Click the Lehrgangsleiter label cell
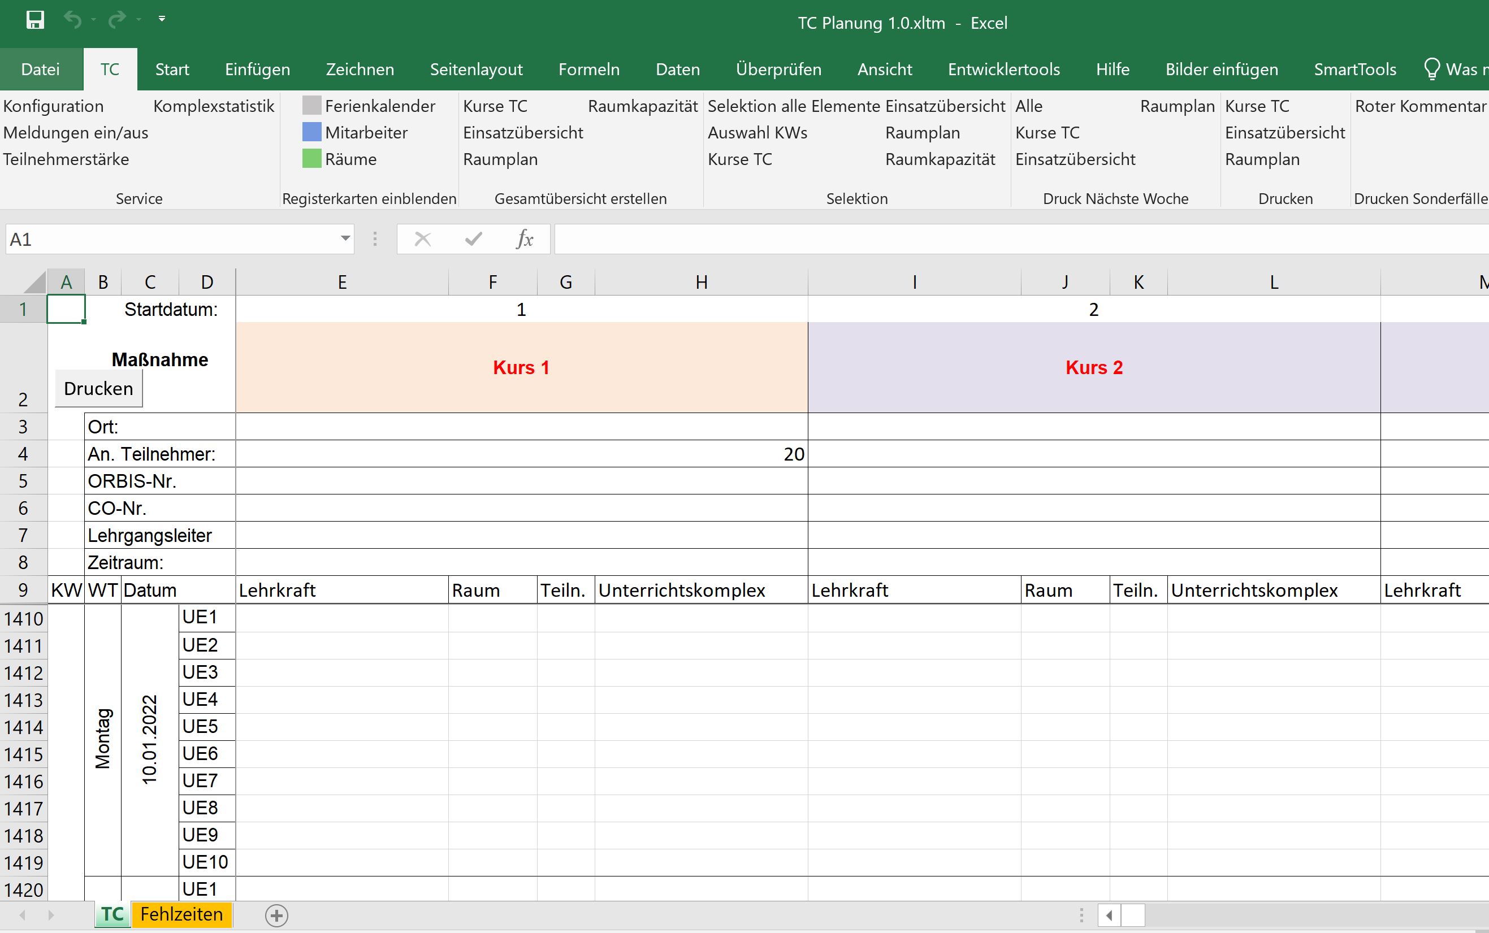The width and height of the screenshot is (1489, 933). (160, 535)
